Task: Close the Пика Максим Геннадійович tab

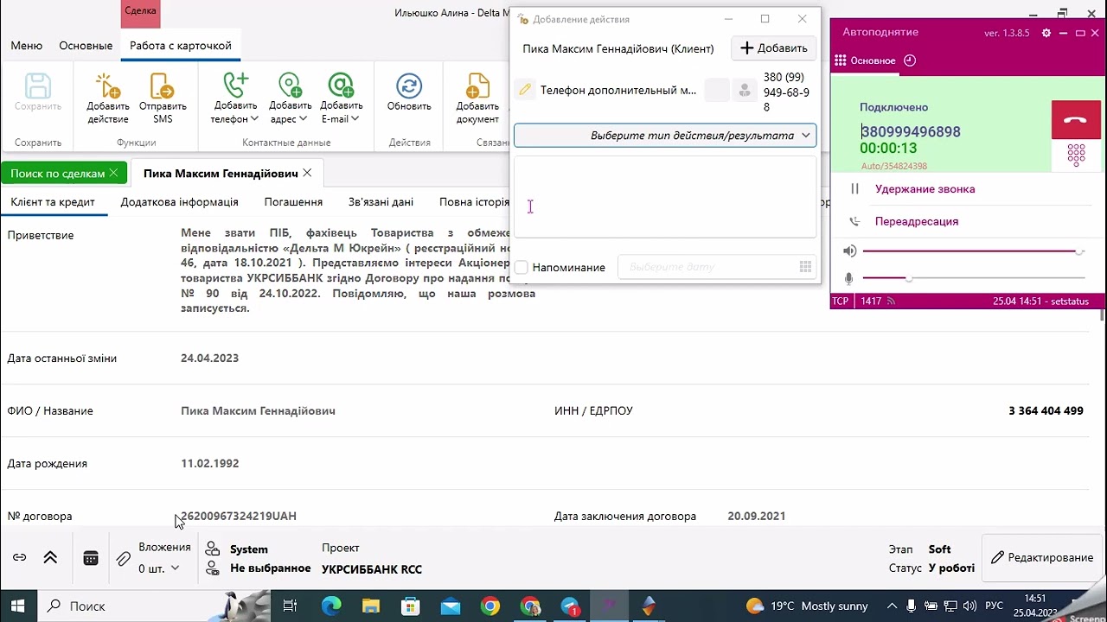Action: [x=307, y=173]
